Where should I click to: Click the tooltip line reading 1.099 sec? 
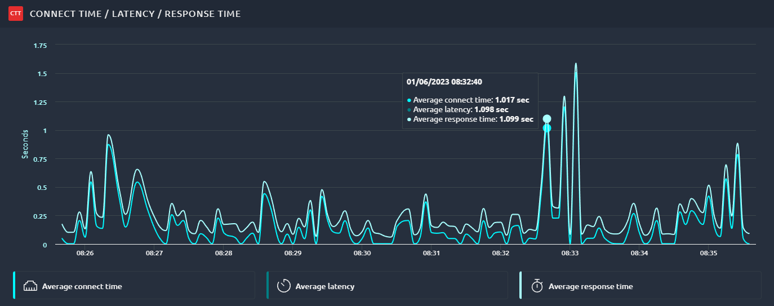tap(470, 119)
